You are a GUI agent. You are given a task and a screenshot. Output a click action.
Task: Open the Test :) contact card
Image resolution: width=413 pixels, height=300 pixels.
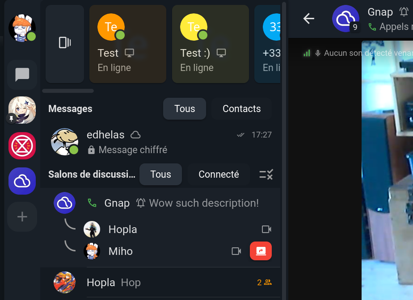coord(211,44)
